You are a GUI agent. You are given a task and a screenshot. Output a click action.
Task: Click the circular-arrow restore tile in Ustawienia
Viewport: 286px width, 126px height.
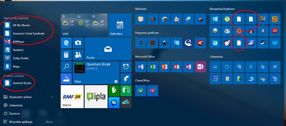227,67
